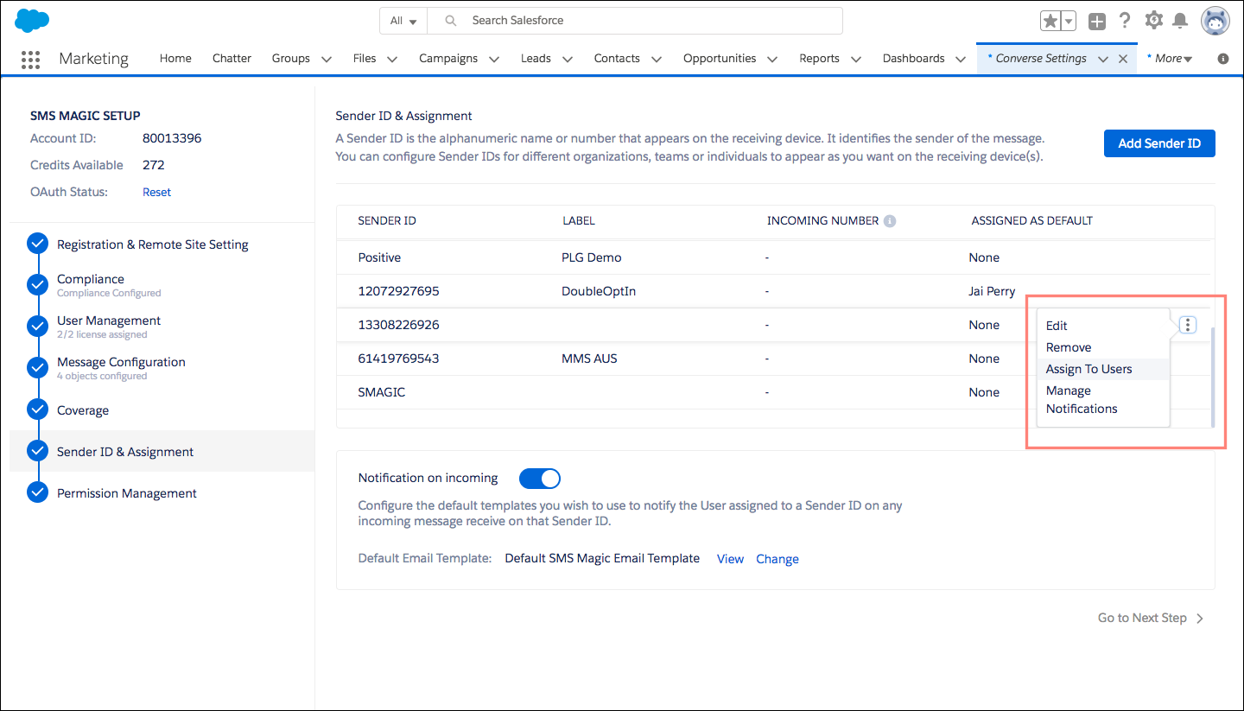
Task: Click the OAuth Status Reset link
Action: (156, 192)
